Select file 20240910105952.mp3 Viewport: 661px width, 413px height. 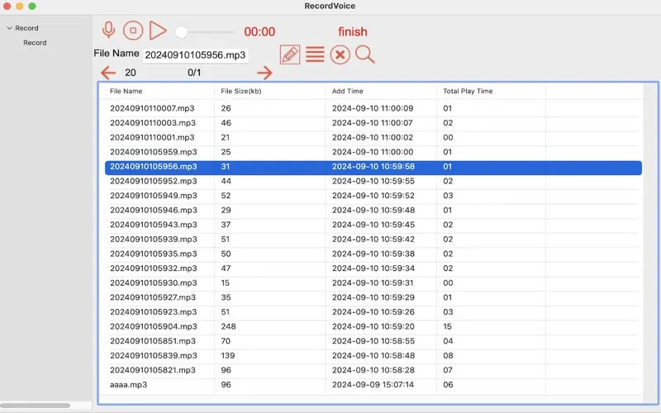point(154,181)
